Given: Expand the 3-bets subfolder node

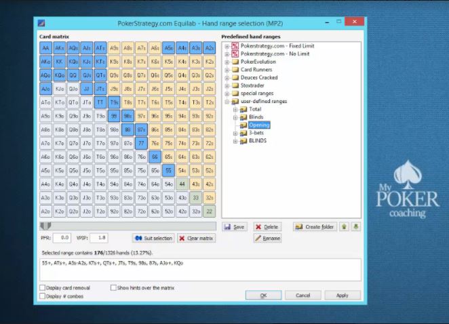Looking at the screenshot, I should [x=235, y=133].
